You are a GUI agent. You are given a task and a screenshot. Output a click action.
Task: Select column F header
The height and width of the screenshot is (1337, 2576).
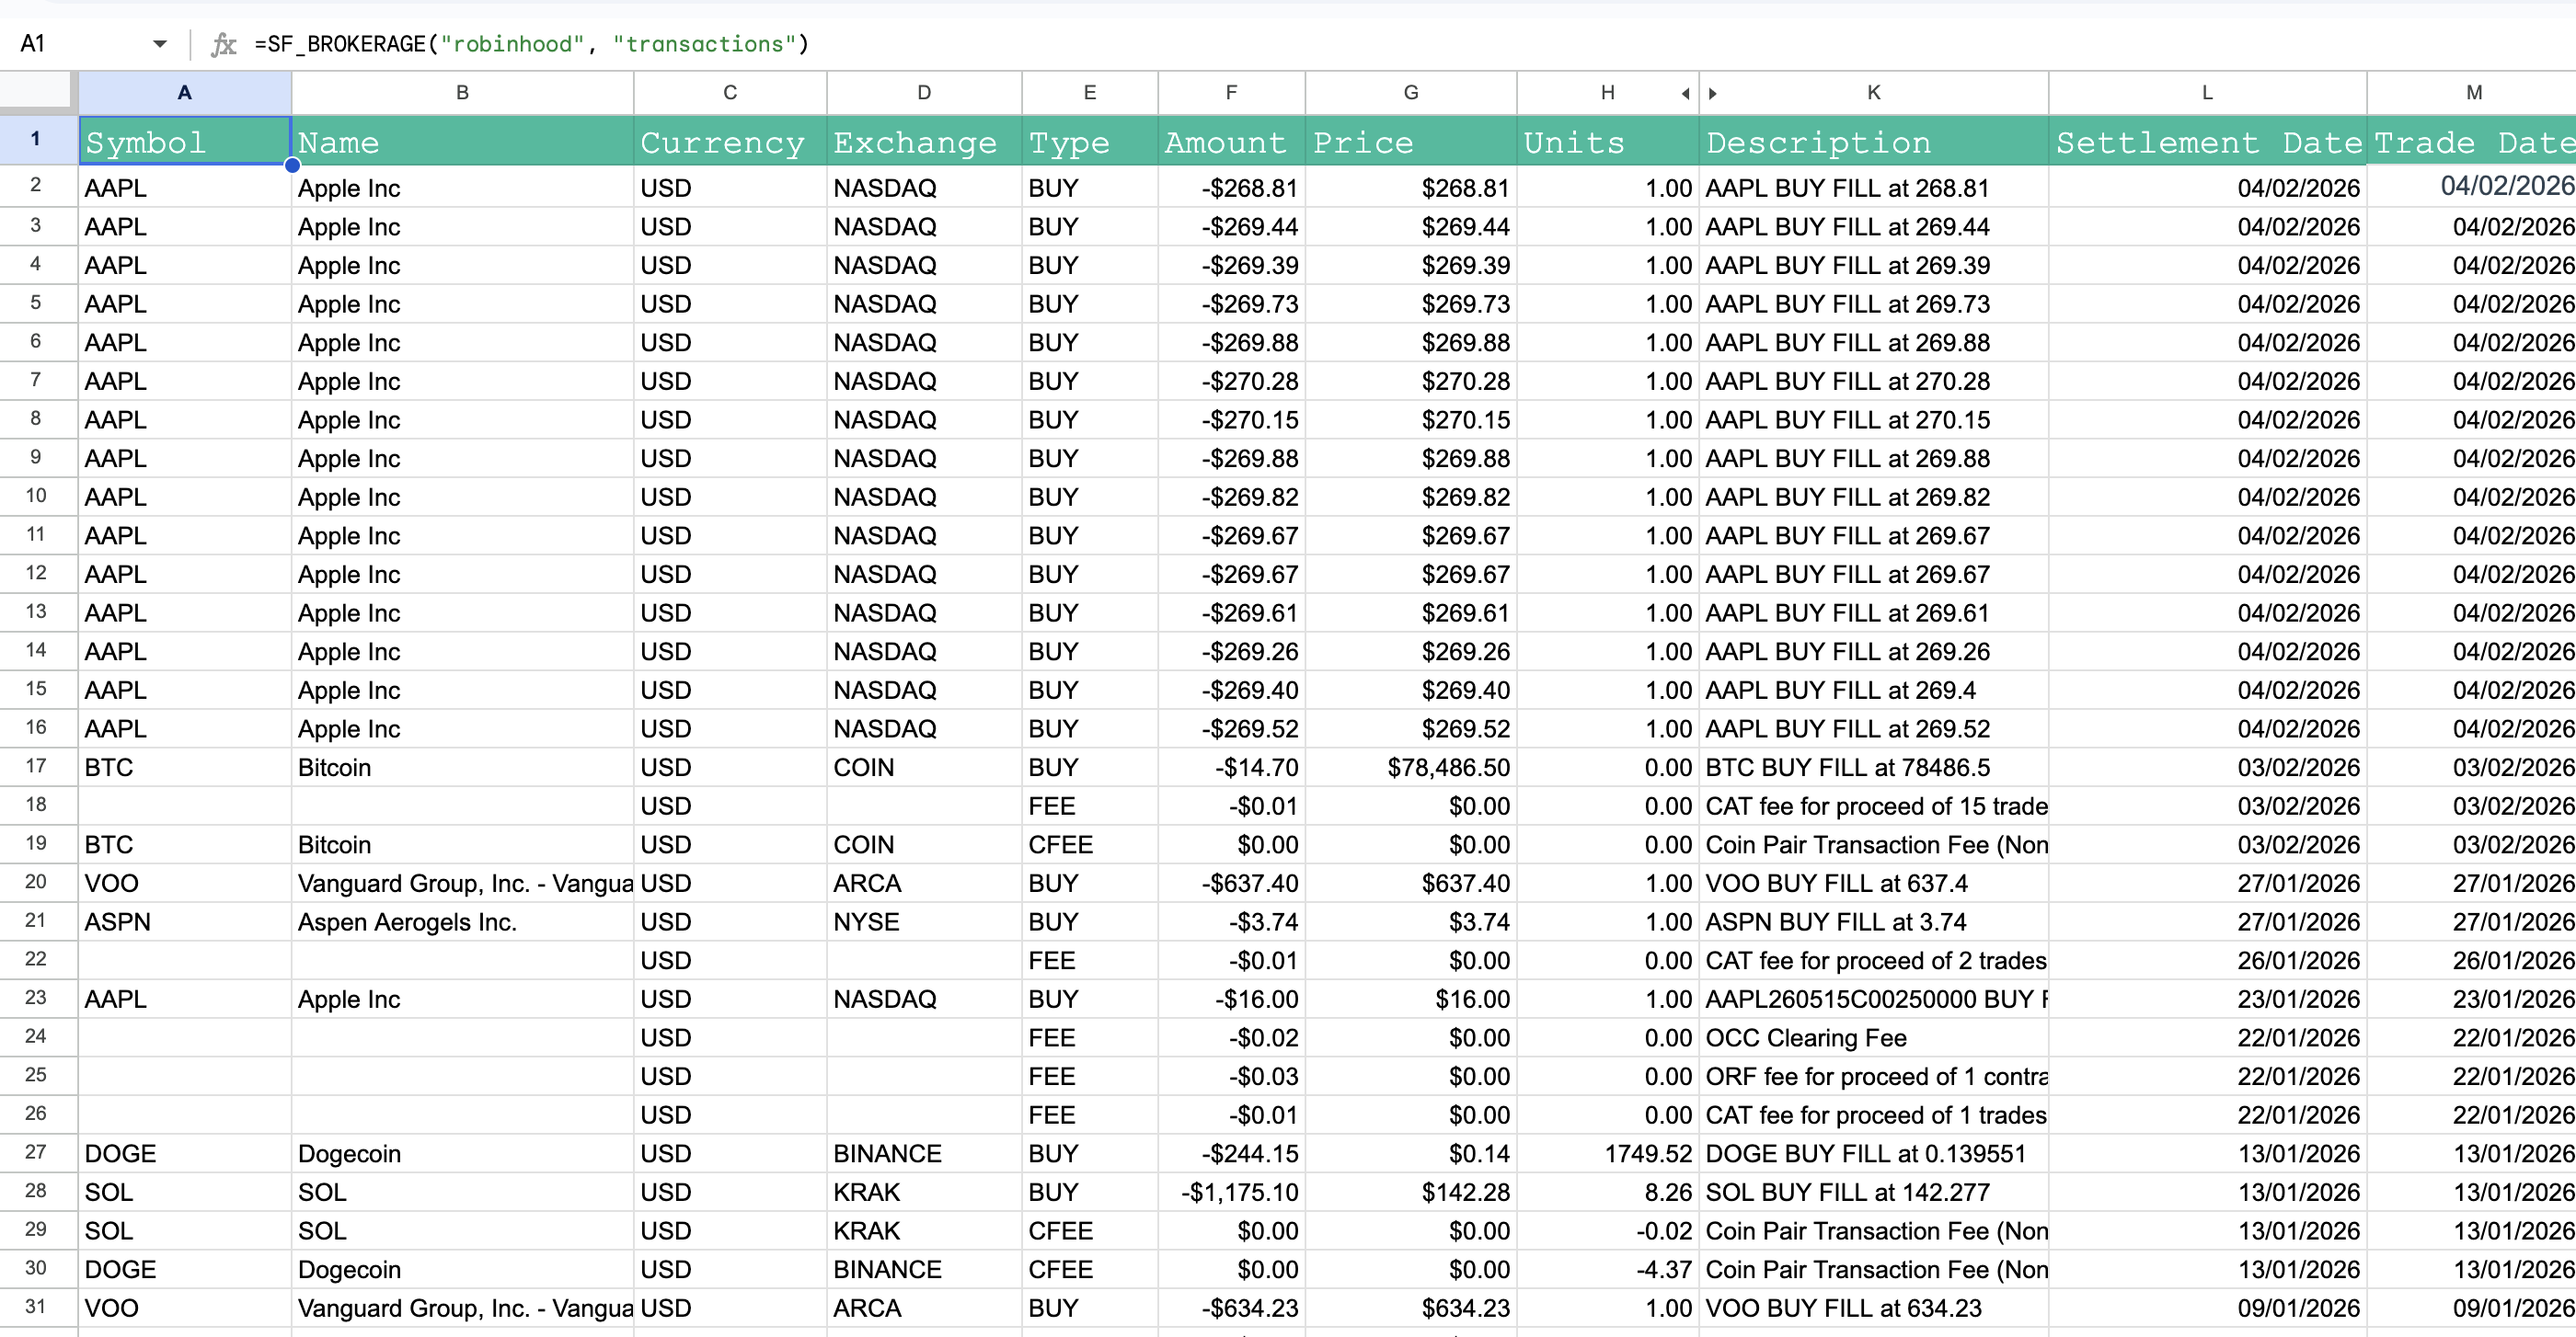point(1231,93)
